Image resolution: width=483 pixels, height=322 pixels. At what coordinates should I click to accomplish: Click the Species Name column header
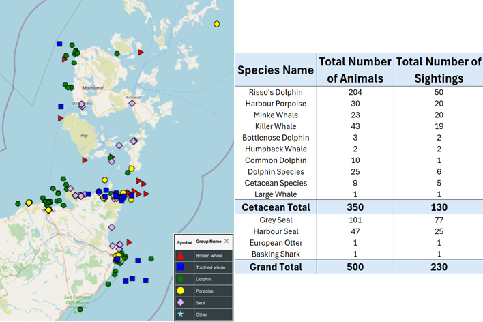click(275, 70)
